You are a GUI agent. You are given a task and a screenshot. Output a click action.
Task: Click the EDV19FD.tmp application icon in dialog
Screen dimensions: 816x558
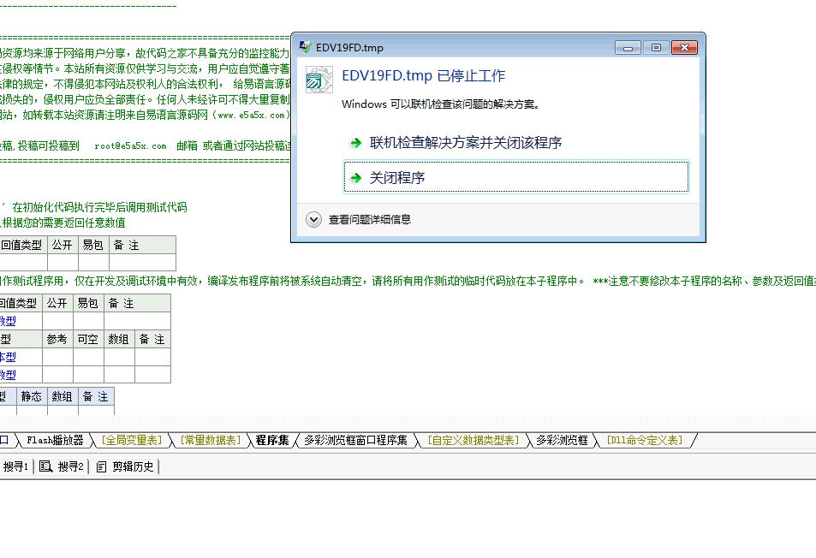click(318, 80)
